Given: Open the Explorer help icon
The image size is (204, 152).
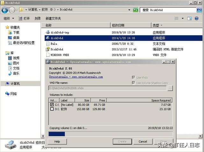Looking at the screenshot, I should pyautogui.click(x=196, y=18).
